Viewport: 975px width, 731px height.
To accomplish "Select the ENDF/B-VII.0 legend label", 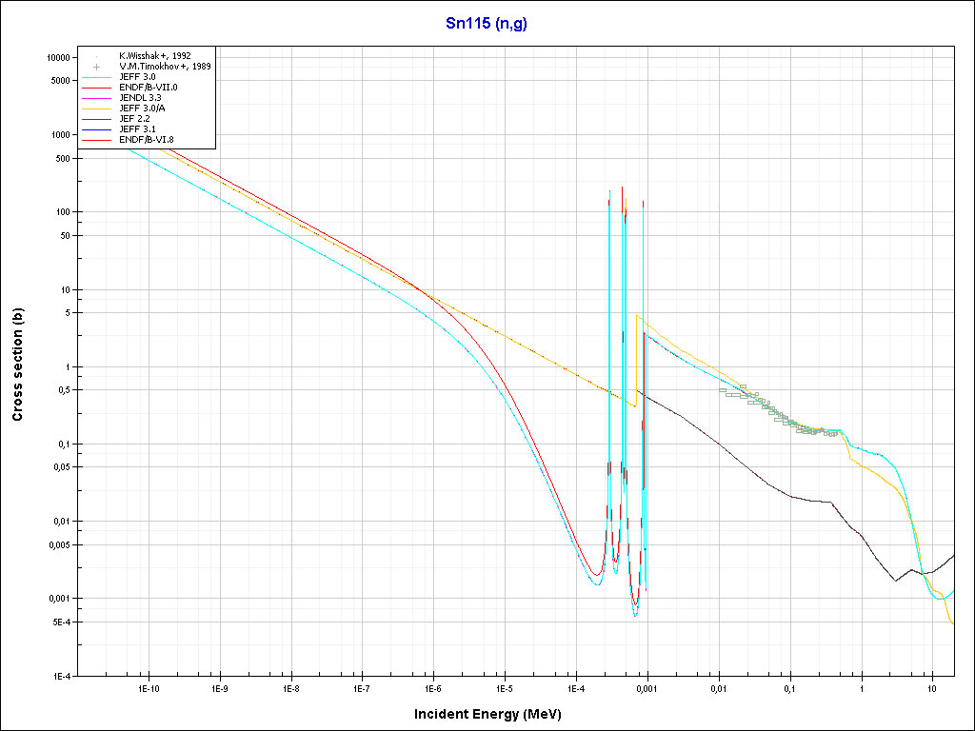I will (149, 88).
